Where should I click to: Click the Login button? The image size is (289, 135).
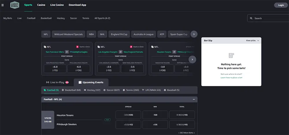pyautogui.click(x=281, y=5)
